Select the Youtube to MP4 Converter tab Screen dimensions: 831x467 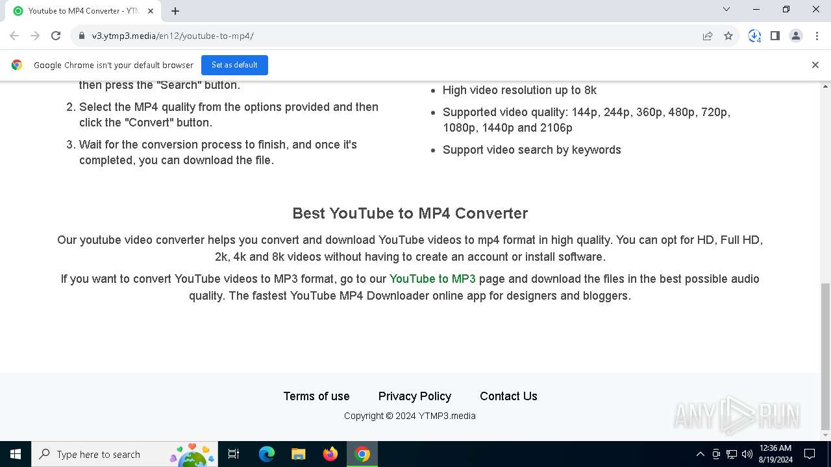(82, 10)
